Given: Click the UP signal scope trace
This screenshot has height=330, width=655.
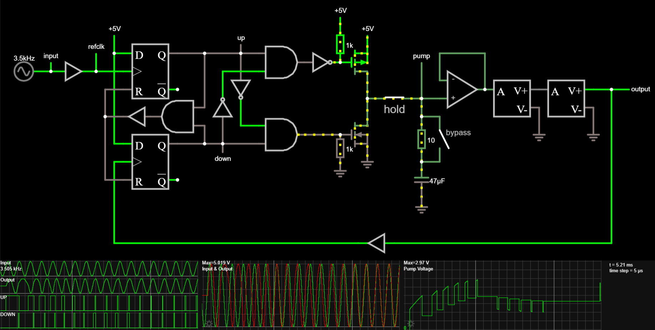Looking at the screenshot, I should (99, 303).
